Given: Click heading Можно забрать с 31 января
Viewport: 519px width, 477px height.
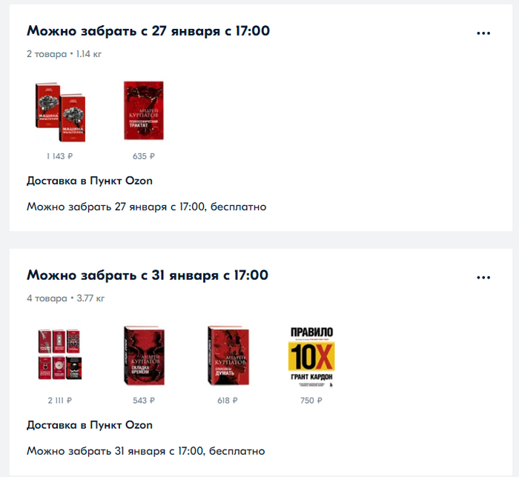Looking at the screenshot, I should click(x=148, y=276).
